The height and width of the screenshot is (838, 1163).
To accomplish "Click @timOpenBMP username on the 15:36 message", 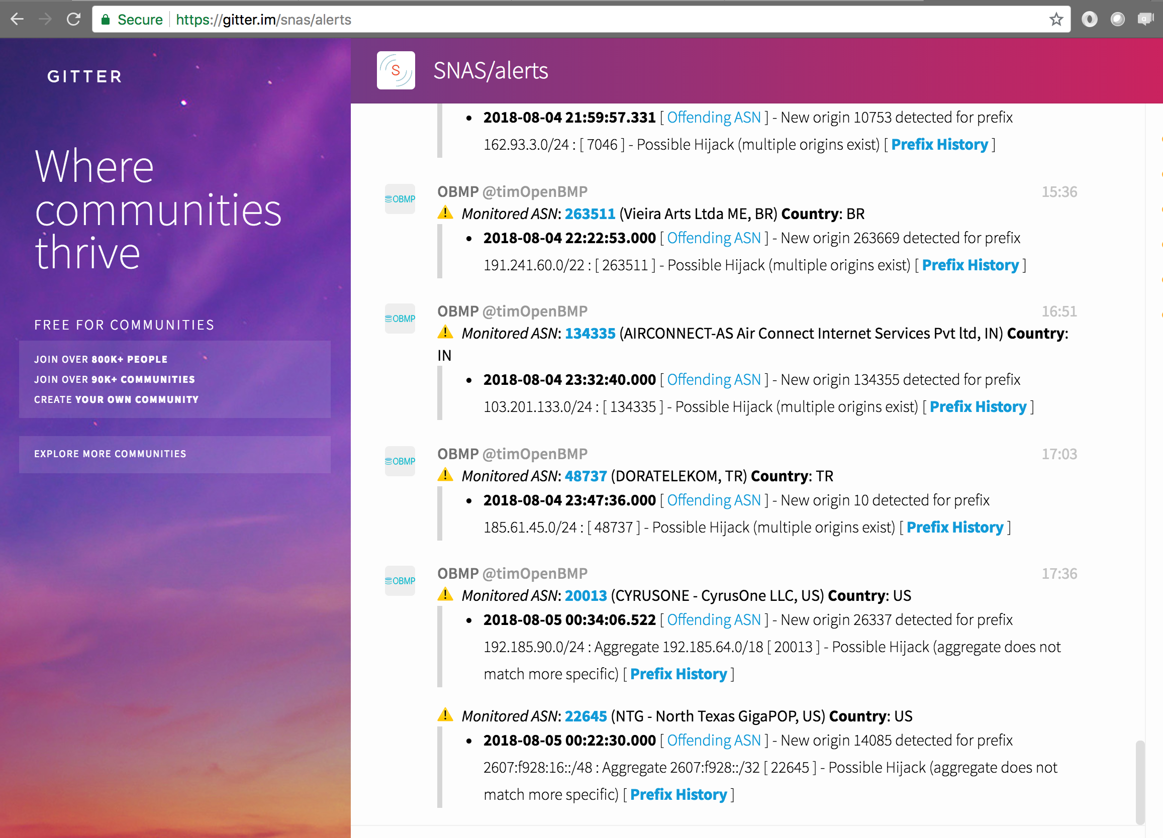I will pos(535,192).
